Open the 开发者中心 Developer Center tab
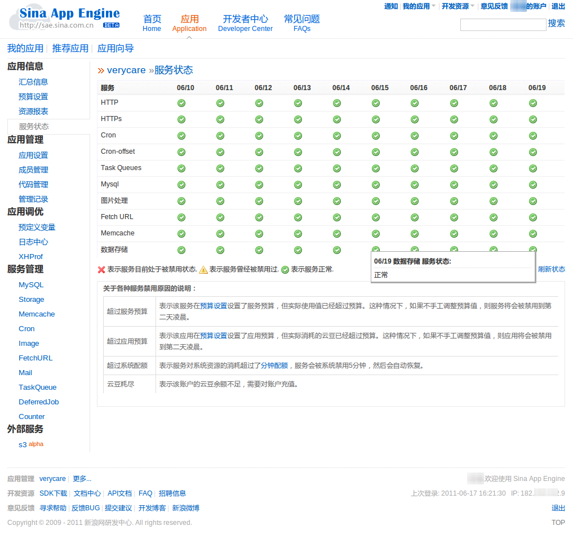The width and height of the screenshot is (573, 539). point(245,23)
